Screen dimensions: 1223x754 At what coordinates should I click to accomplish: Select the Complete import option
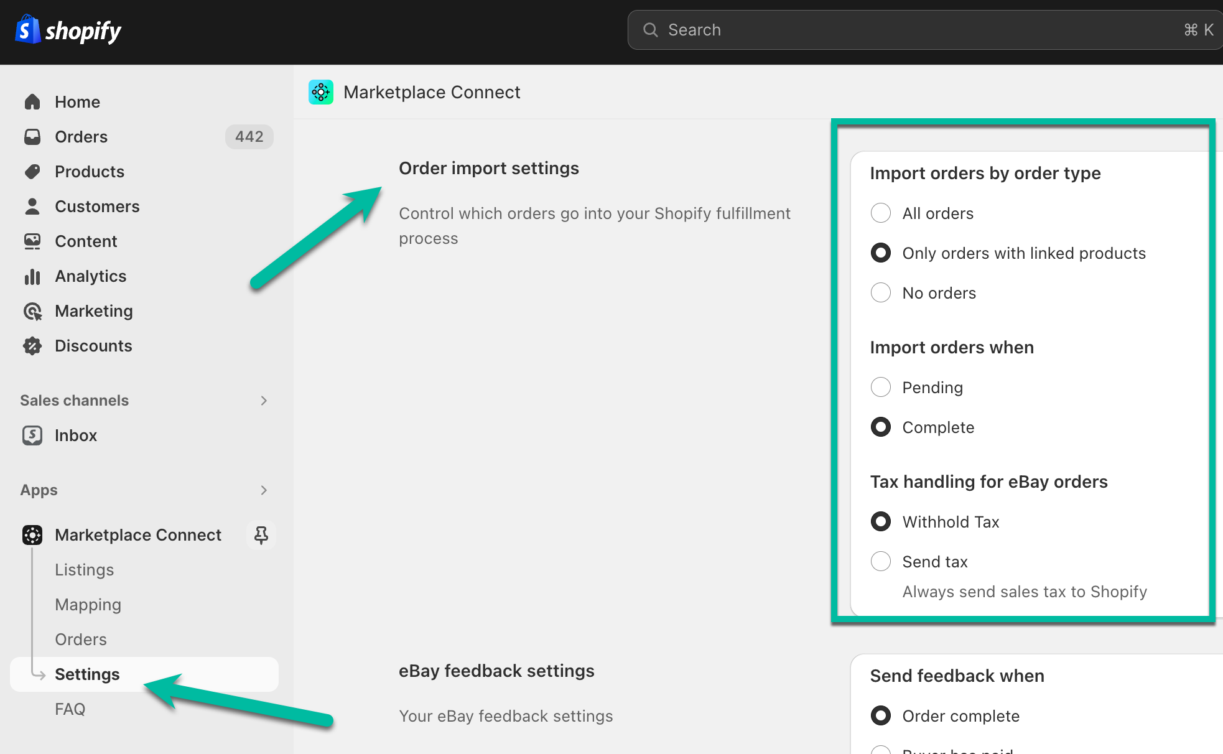click(x=881, y=427)
